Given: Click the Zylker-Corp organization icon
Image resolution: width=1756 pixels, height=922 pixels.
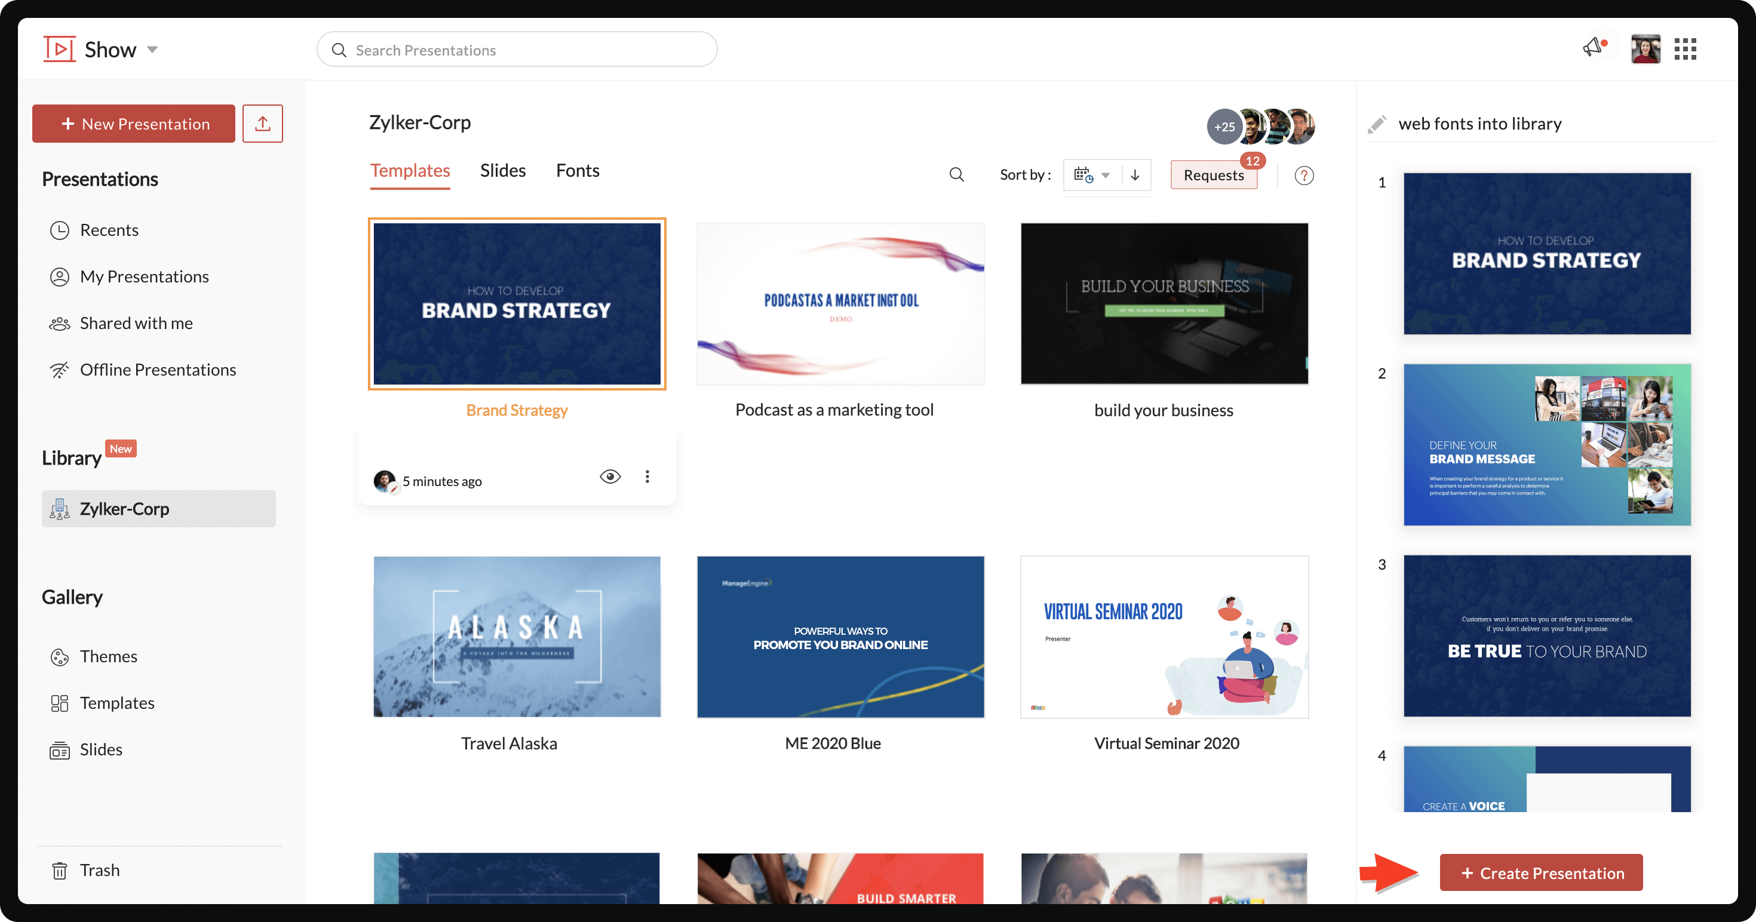Looking at the screenshot, I should click(60, 508).
